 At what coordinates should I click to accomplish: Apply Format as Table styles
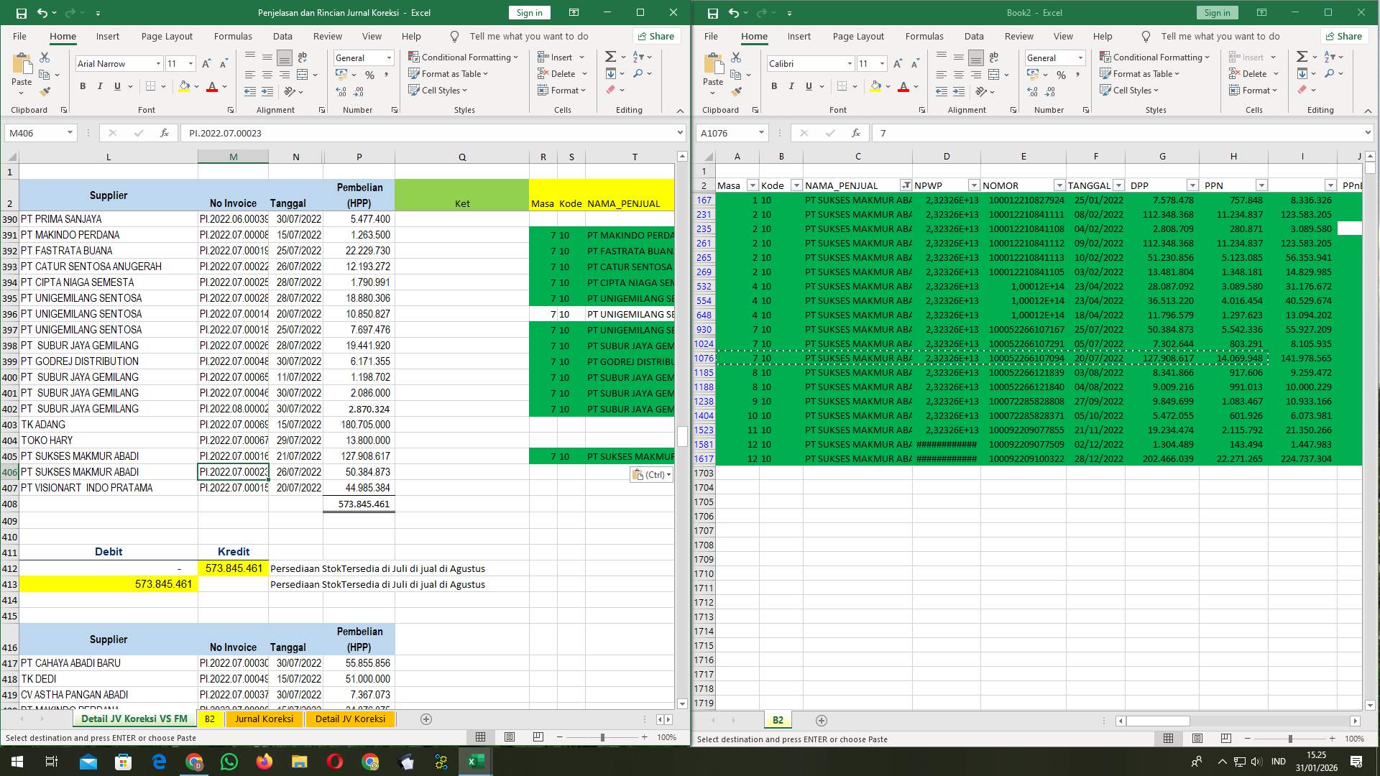pyautogui.click(x=448, y=73)
